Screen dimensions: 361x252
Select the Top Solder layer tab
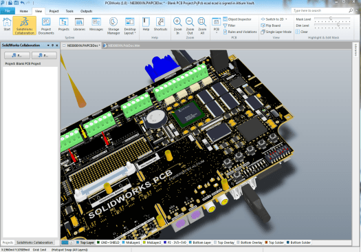pyautogui.click(x=274, y=242)
